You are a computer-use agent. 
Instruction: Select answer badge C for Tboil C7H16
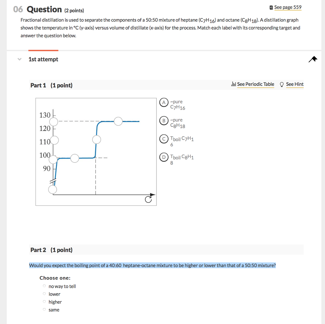point(164,139)
